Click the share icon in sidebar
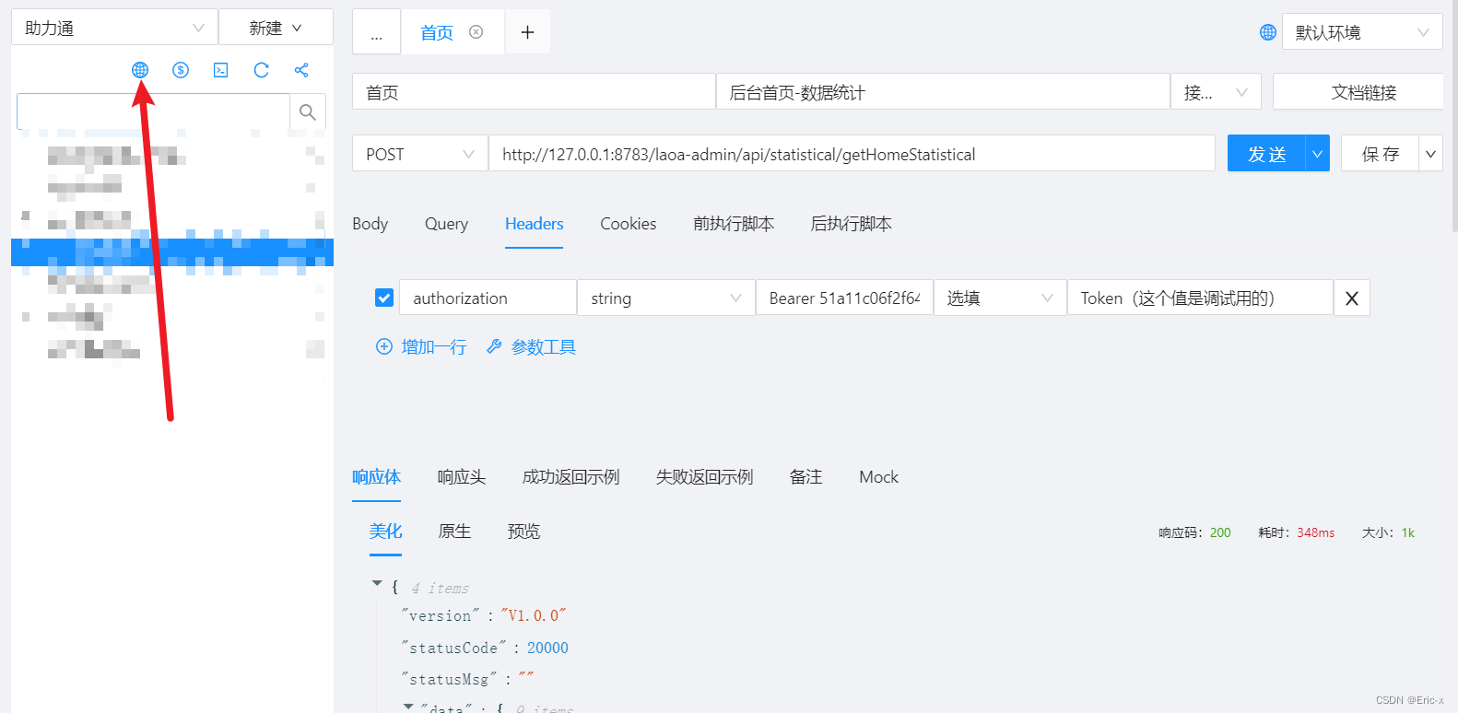This screenshot has height=713, width=1458. tap(301, 70)
